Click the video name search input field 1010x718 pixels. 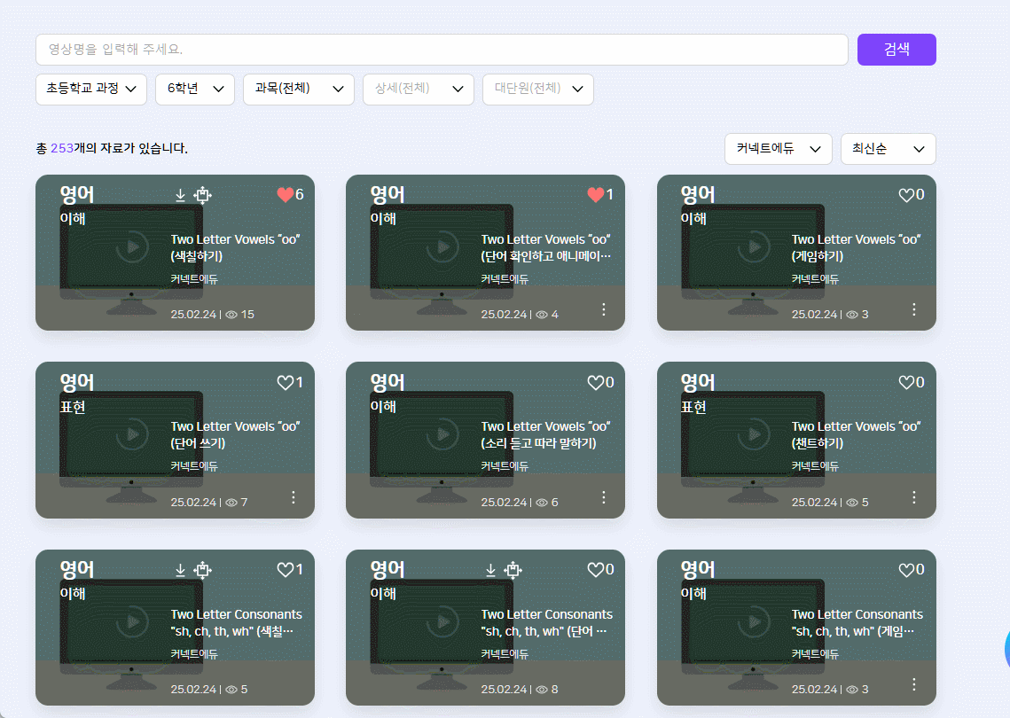pyautogui.click(x=442, y=50)
